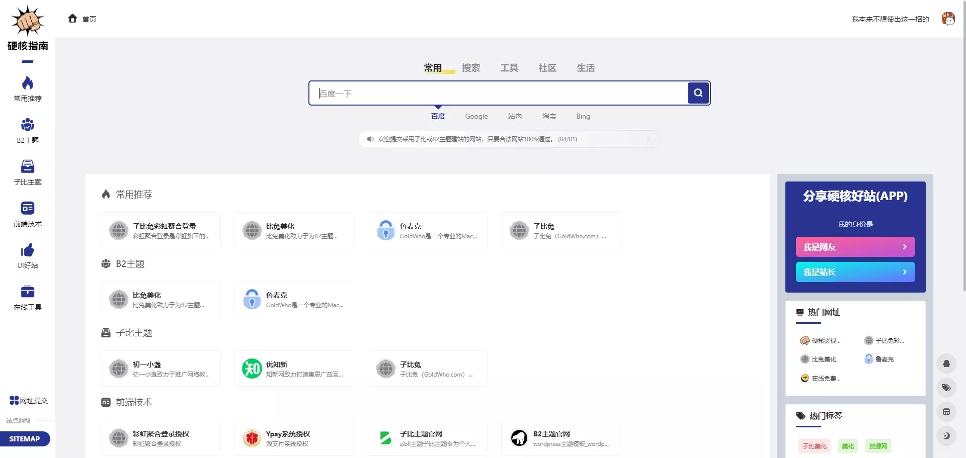This screenshot has width=966, height=458.
Task: Click the bell icon floating button
Action: click(946, 363)
